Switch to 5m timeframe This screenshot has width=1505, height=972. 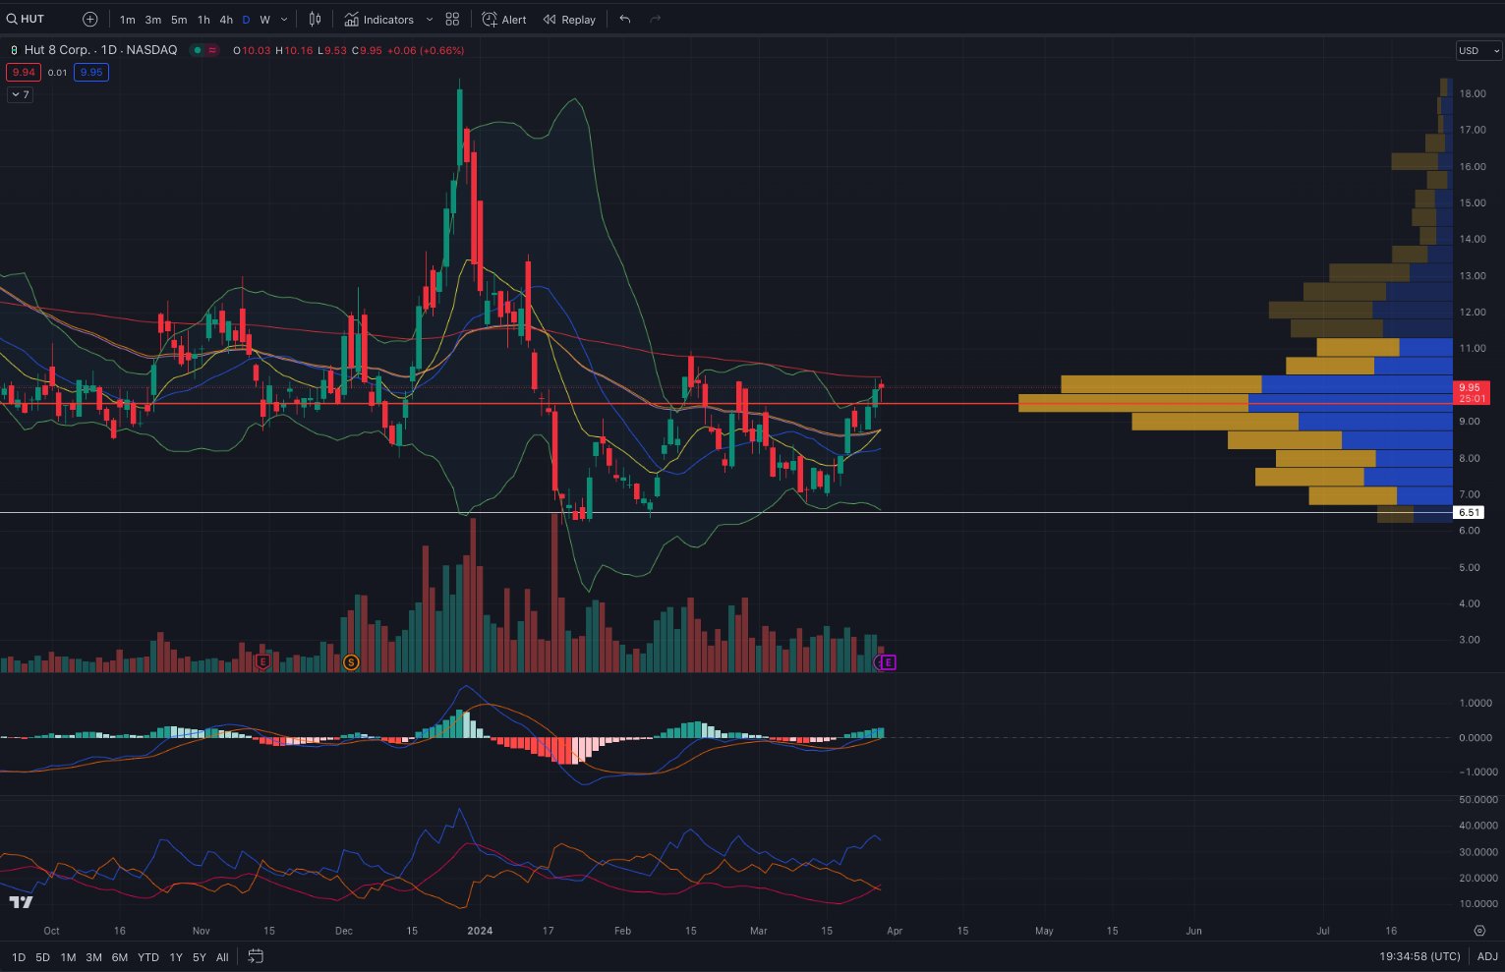click(179, 19)
